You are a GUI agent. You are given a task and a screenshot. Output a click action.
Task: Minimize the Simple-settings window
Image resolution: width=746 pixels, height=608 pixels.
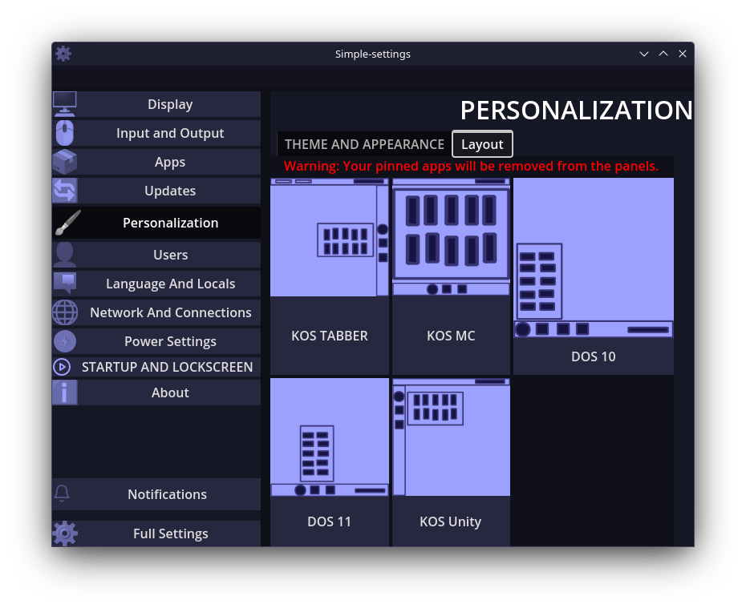[x=643, y=54]
